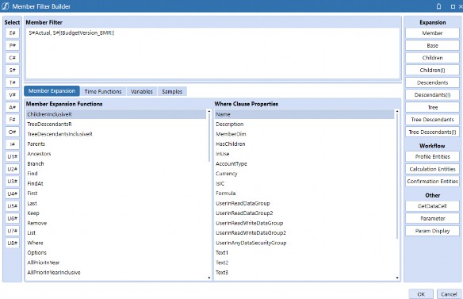Open the Variables tab

tap(142, 91)
